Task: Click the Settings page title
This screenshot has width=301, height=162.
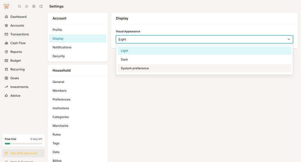Action: pyautogui.click(x=57, y=6)
